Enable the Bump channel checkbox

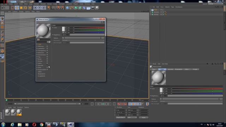[47, 59]
